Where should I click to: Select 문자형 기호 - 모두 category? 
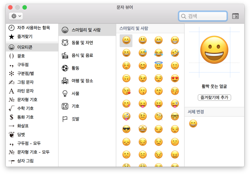pos(32,152)
